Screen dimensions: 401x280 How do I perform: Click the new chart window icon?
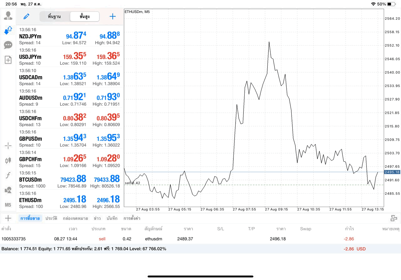(x=8, y=60)
